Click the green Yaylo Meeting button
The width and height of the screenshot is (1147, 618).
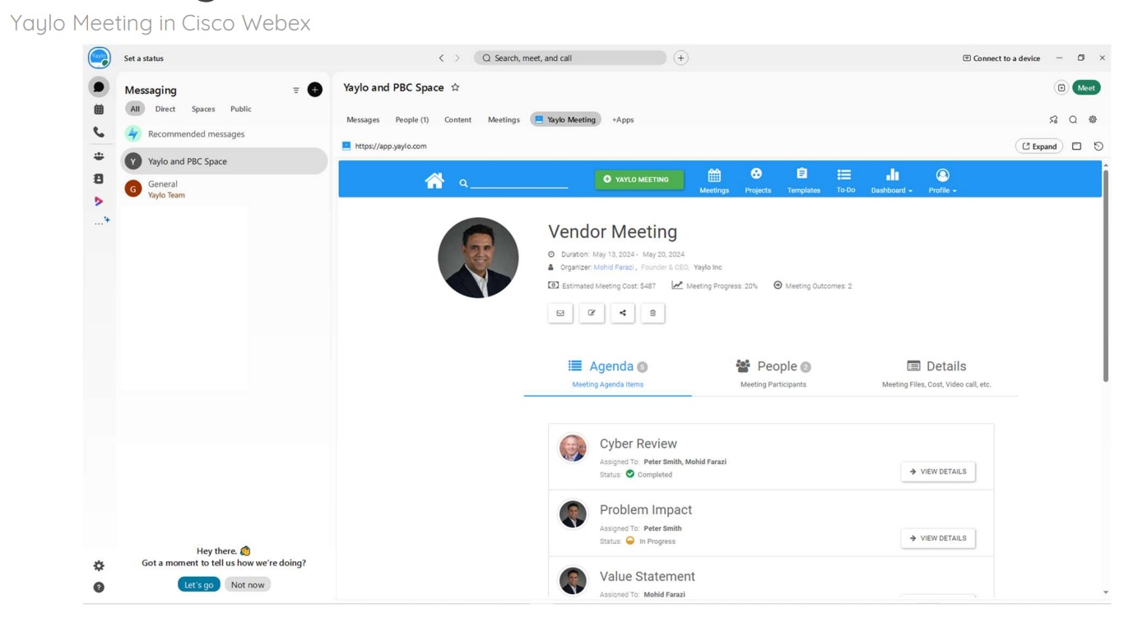click(x=639, y=179)
